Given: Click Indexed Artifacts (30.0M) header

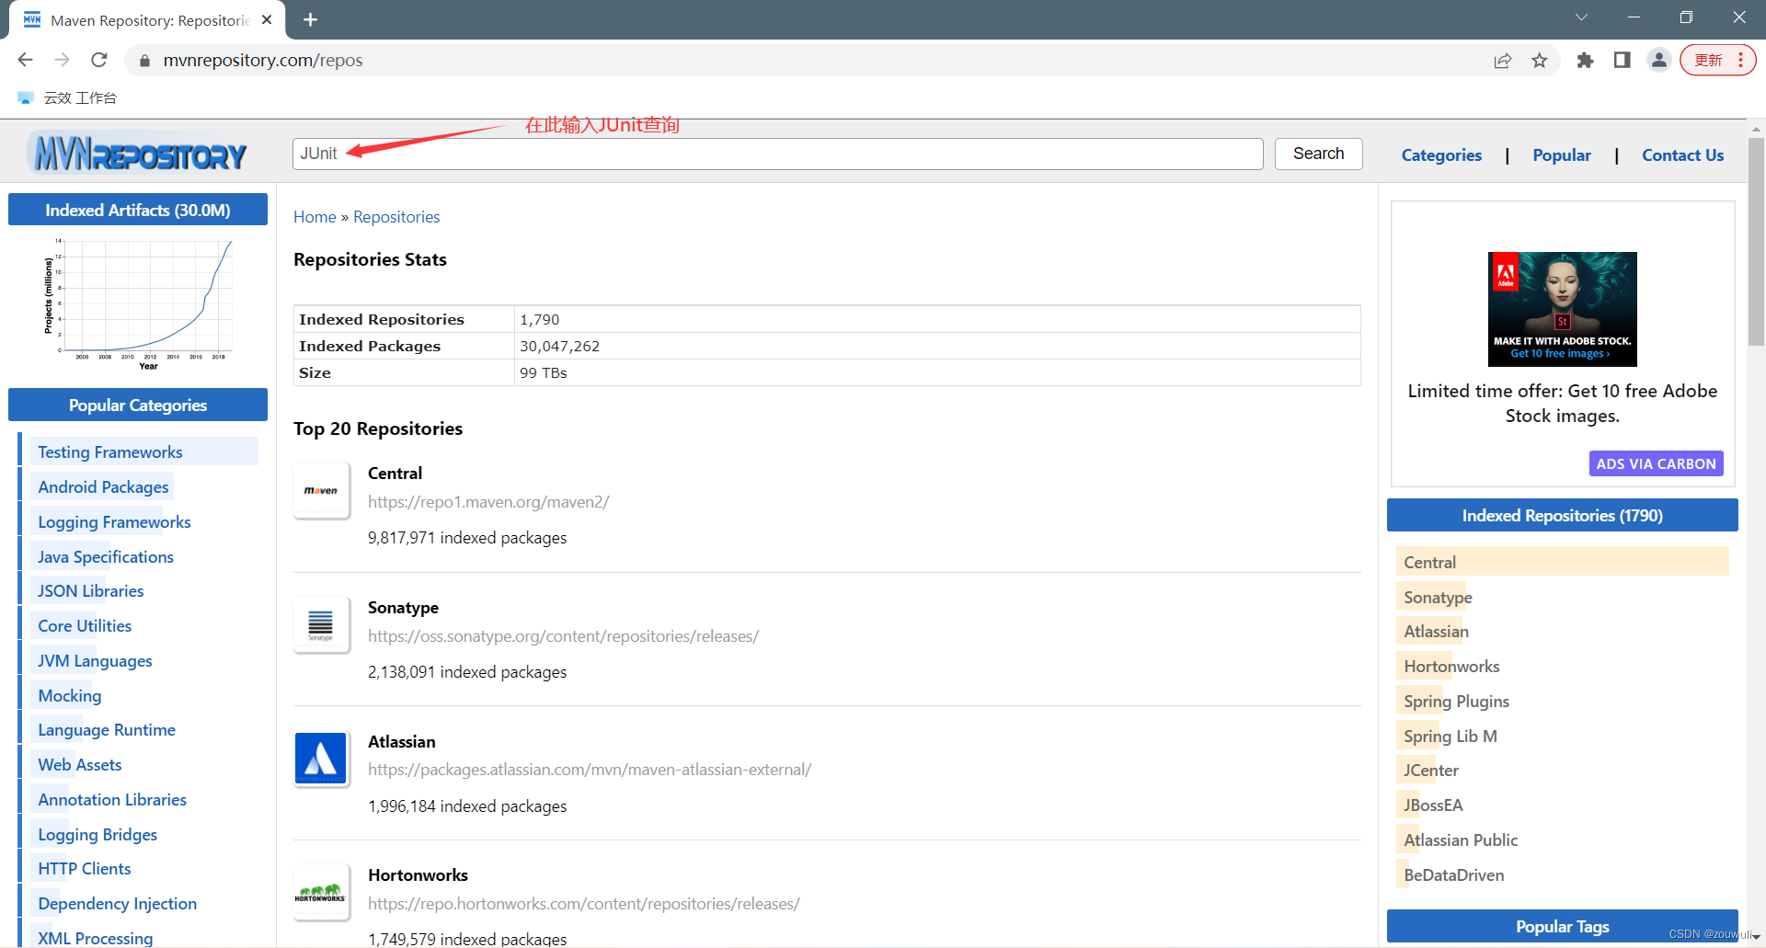Looking at the screenshot, I should pos(138,210).
